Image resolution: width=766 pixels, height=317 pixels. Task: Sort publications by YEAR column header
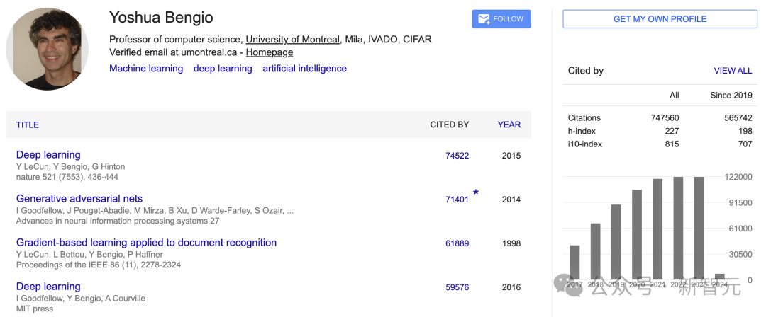click(x=509, y=125)
